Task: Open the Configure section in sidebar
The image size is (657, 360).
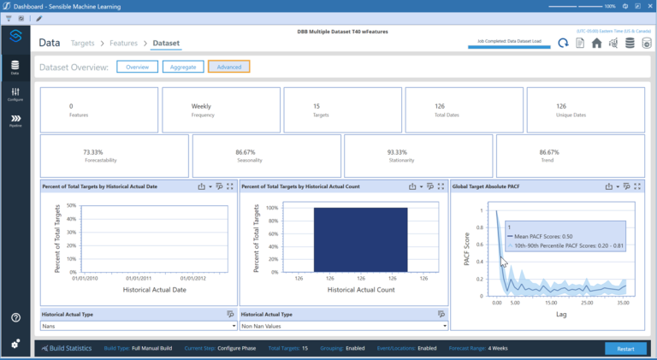Action: pos(15,94)
